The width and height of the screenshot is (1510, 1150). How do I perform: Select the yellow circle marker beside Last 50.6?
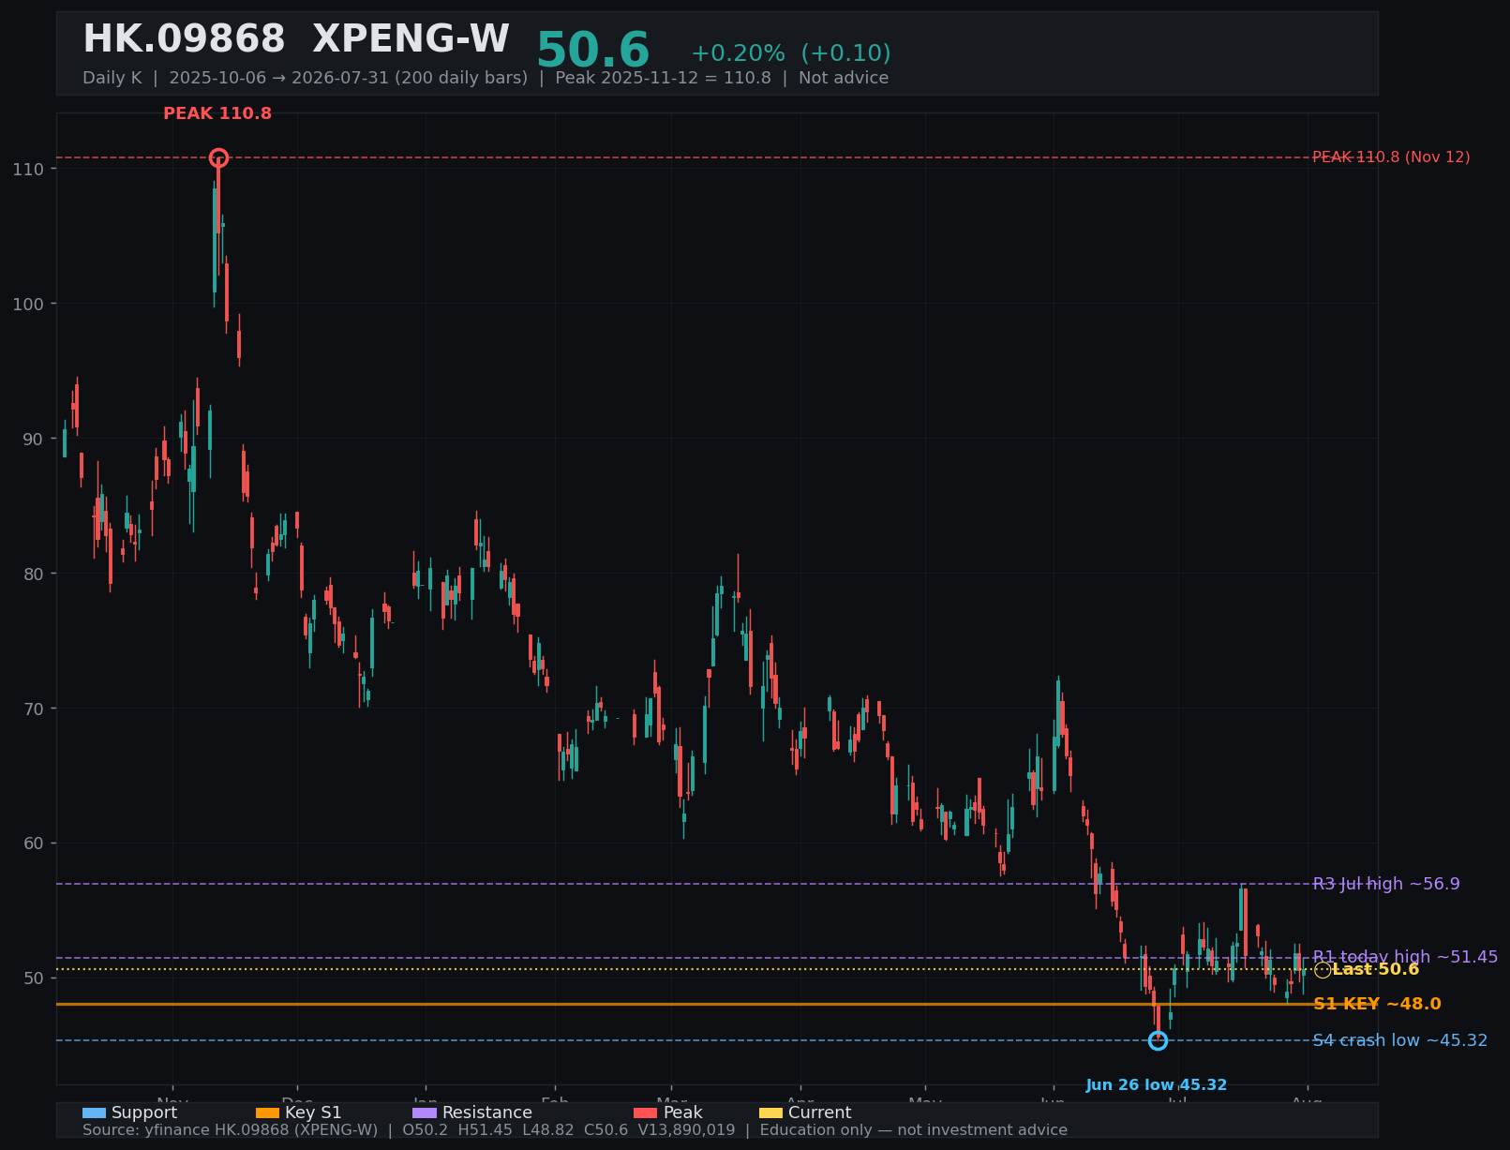[1323, 970]
